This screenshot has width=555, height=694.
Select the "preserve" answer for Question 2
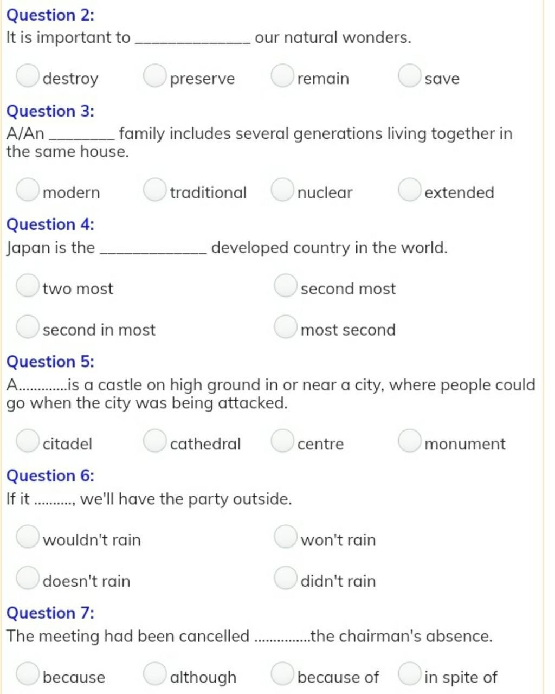point(154,76)
